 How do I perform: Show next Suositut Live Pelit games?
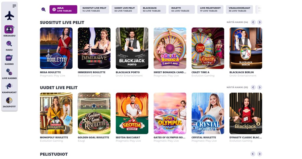(x=260, y=22)
